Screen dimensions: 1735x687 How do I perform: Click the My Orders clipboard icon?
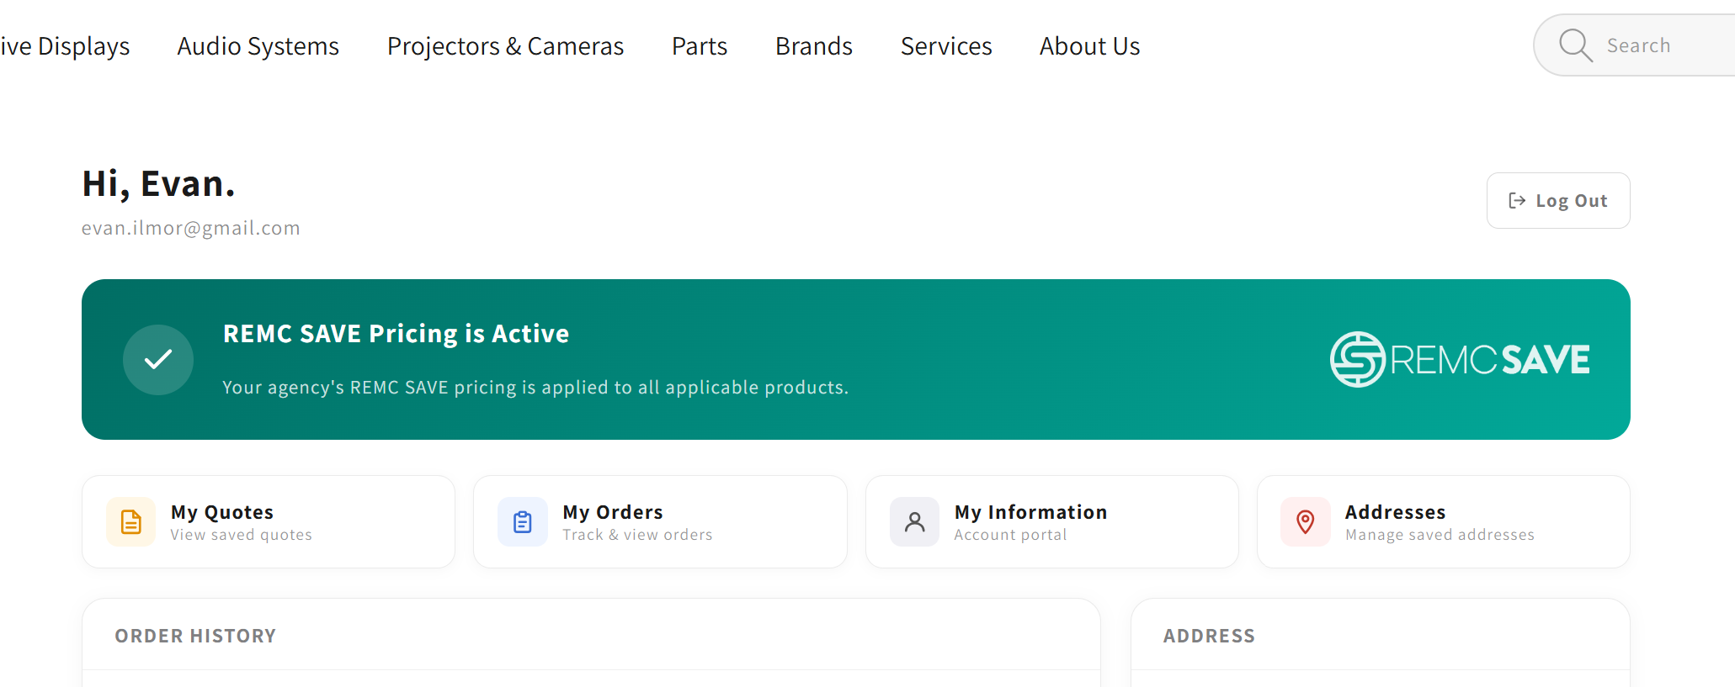[x=523, y=522]
